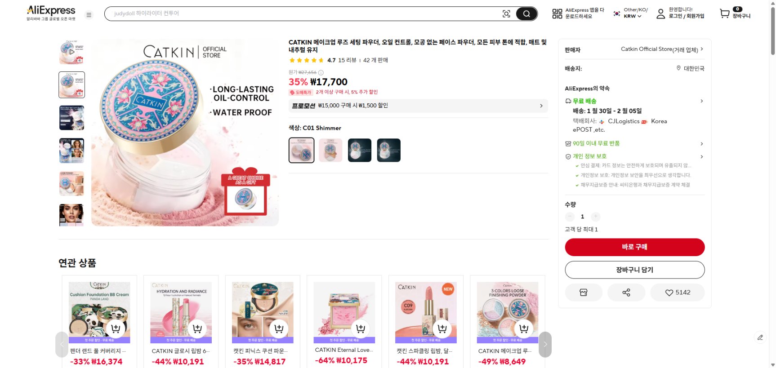Viewport: 776px width, 368px height.
Task: Click the store icon below cart button
Action: pyautogui.click(x=583, y=293)
